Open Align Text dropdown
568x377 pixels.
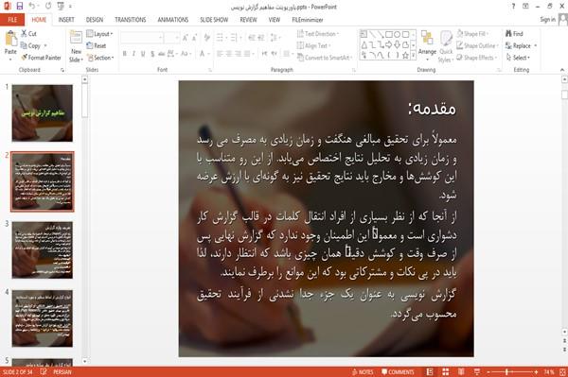(x=313, y=45)
